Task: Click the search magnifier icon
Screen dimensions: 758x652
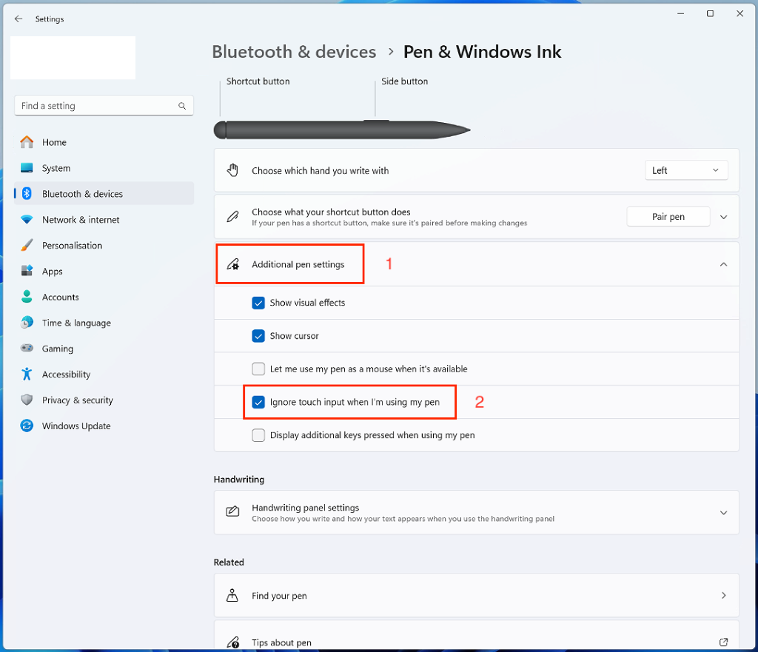Action: coord(182,106)
